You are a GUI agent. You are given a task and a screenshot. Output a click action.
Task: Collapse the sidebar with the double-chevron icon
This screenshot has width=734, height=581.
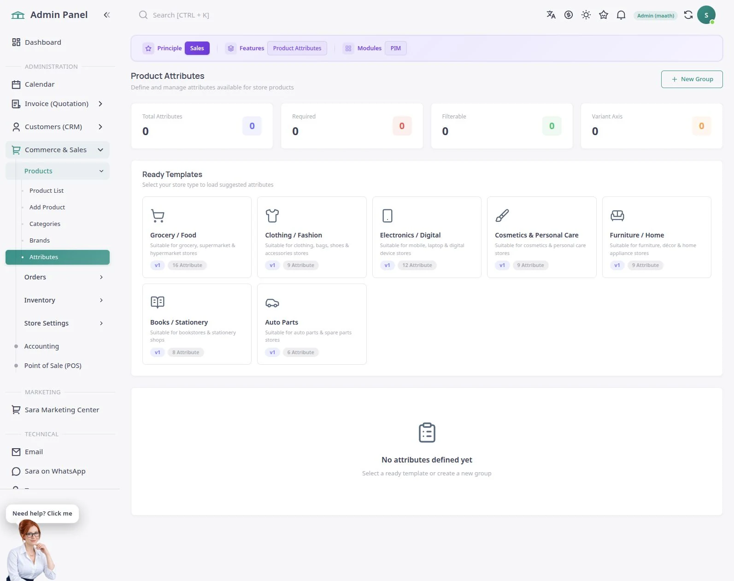click(x=107, y=15)
